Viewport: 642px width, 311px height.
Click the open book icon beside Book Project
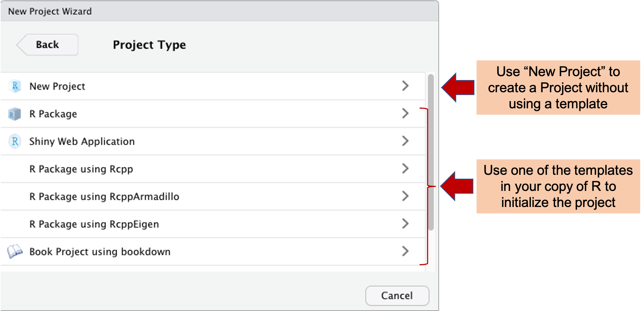click(x=14, y=251)
